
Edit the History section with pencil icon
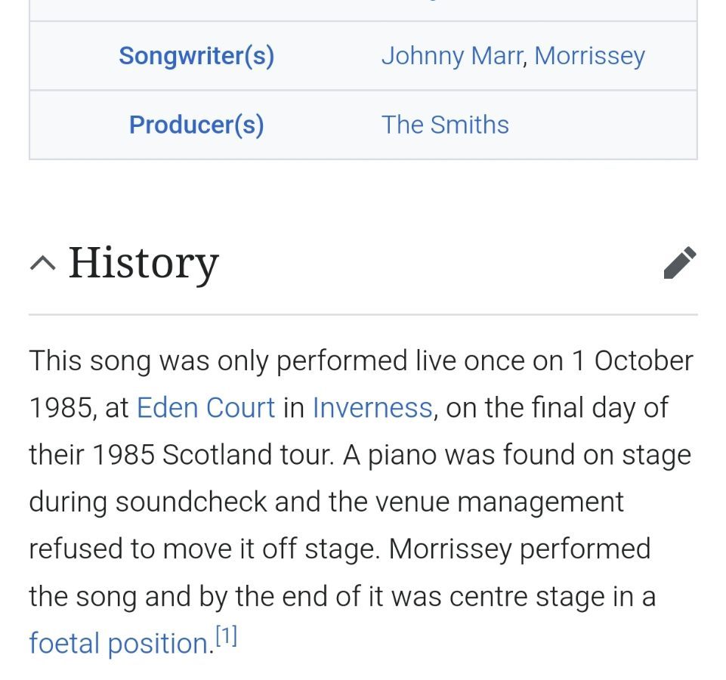pyautogui.click(x=680, y=263)
